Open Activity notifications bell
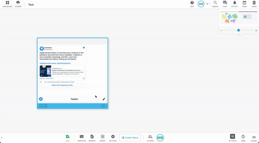 pos(234,4)
